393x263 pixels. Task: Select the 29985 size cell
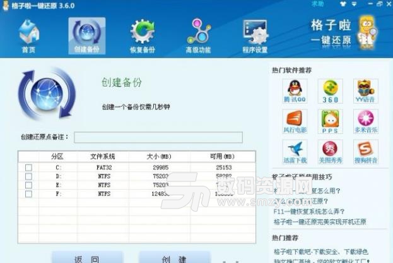160,168
